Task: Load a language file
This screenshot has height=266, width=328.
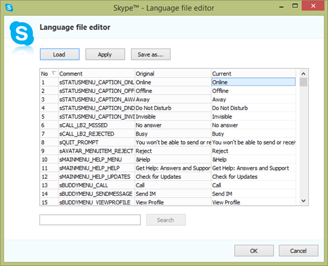Action: pyautogui.click(x=60, y=54)
